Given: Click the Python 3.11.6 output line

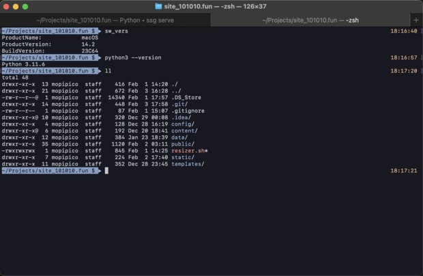Looking at the screenshot, I should point(23,64).
